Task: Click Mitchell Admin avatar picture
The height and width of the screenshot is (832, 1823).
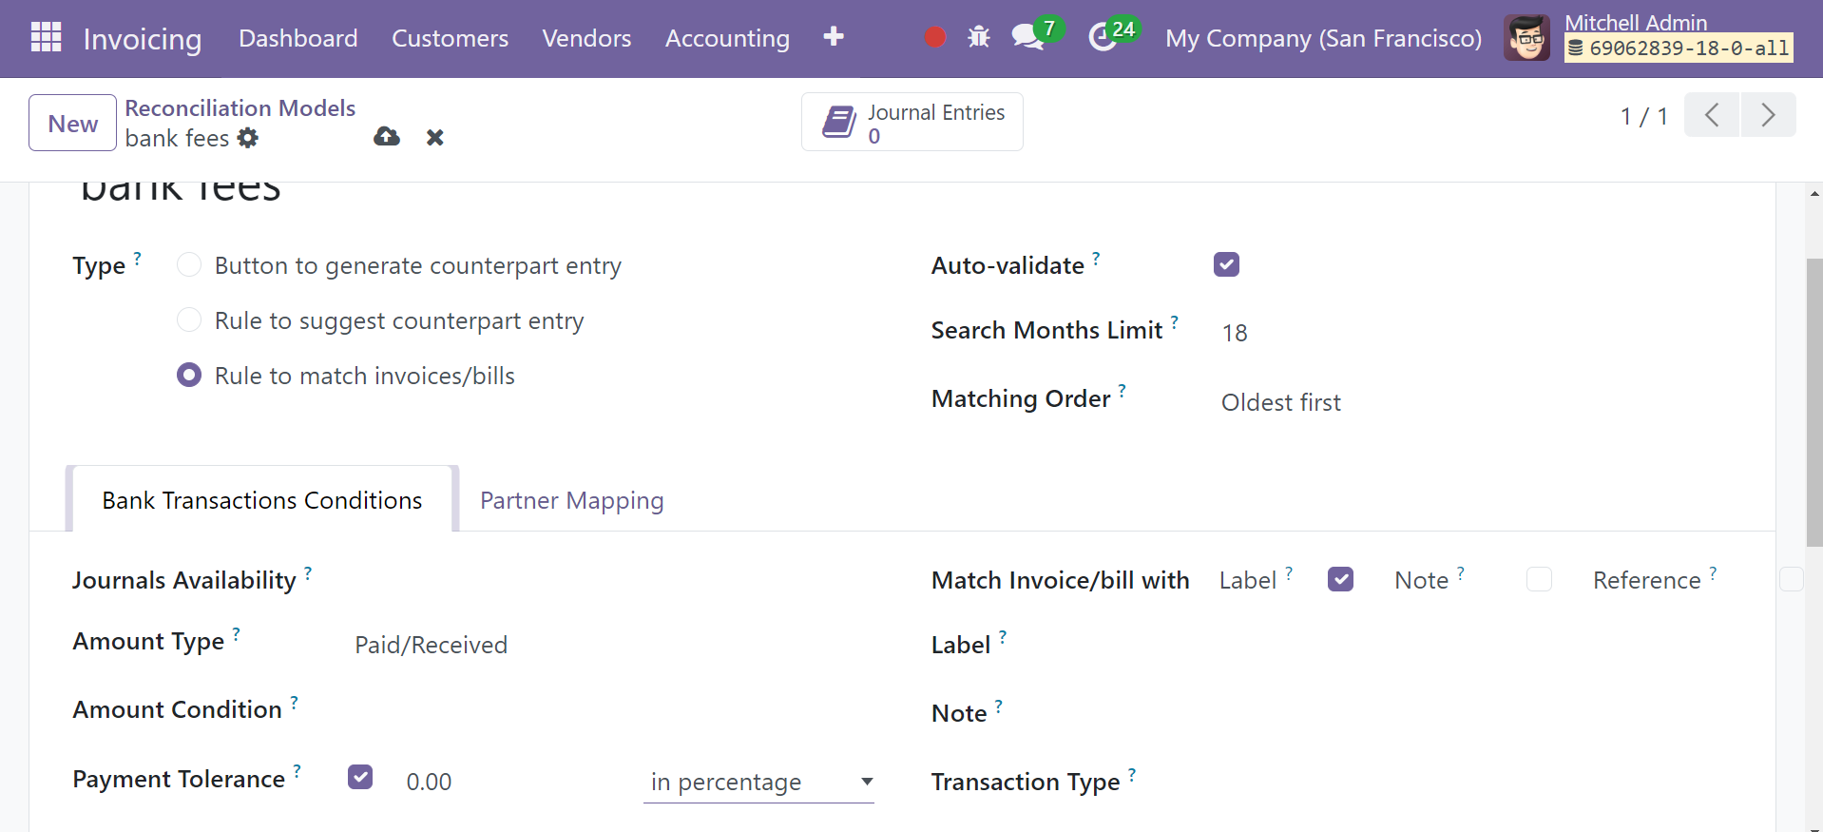Action: tap(1527, 38)
